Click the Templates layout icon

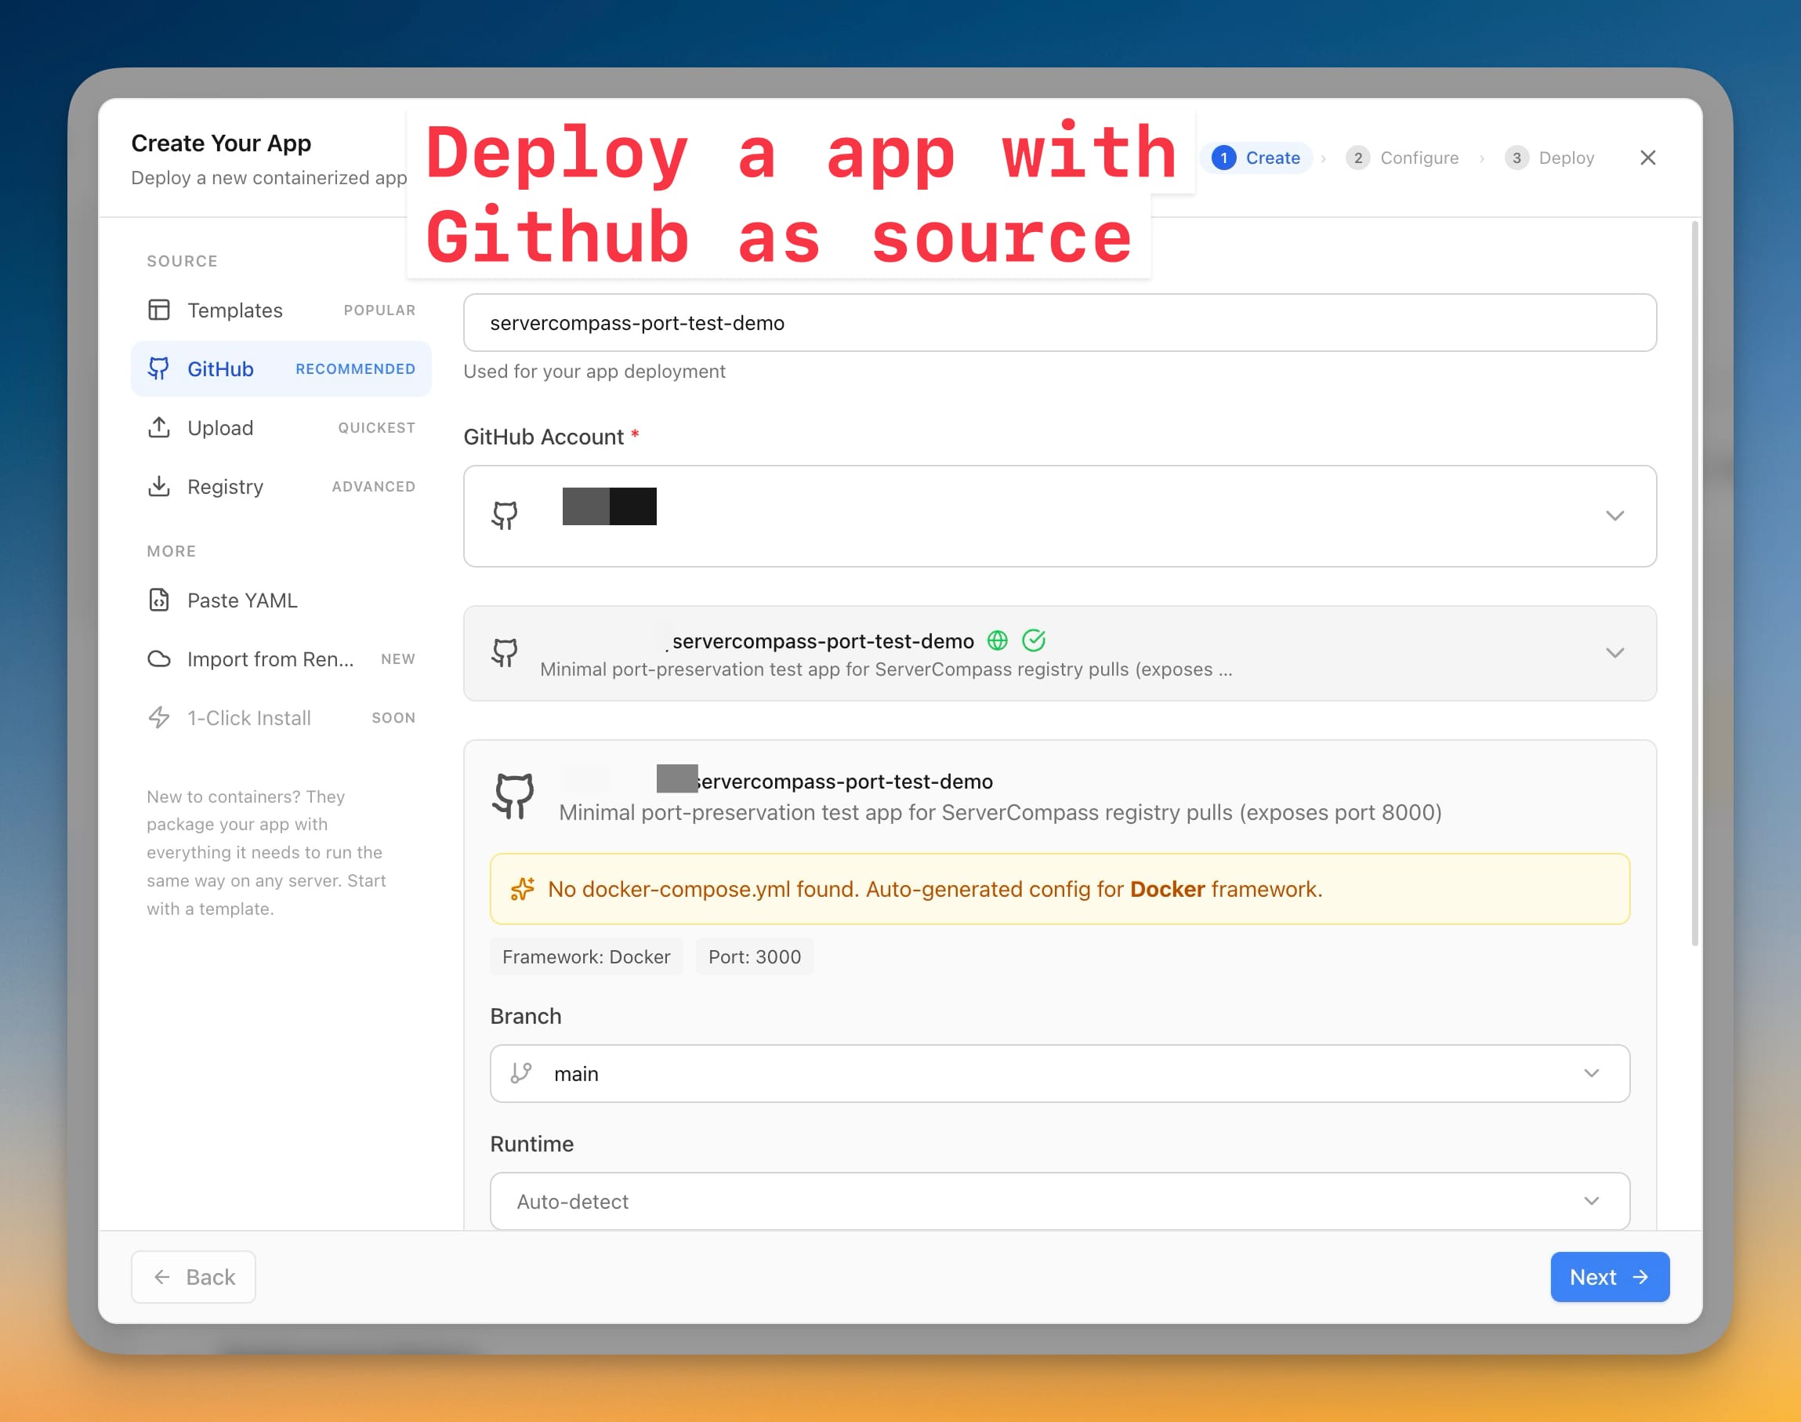(159, 310)
